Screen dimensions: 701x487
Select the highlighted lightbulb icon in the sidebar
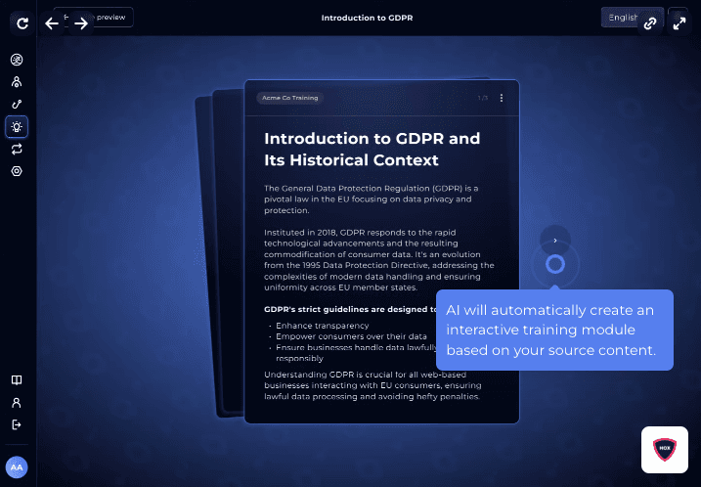17,126
